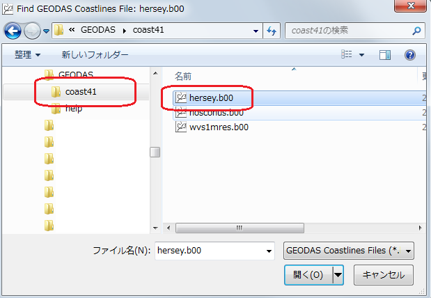This screenshot has height=298, width=431.
Task: Click the 開く(O) button
Action: pyautogui.click(x=308, y=274)
